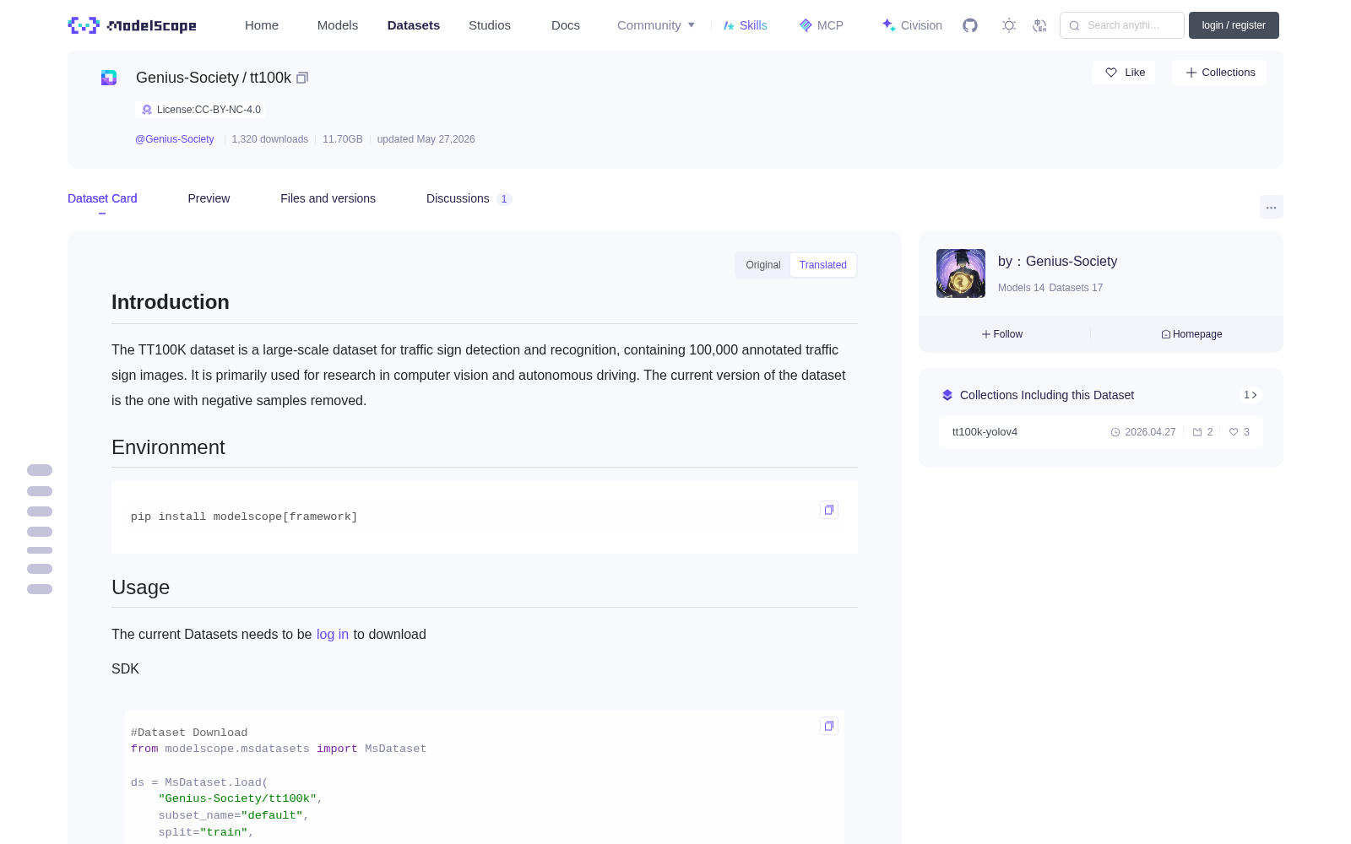Click the 11.70GB size text
The height and width of the screenshot is (844, 1351).
click(x=343, y=139)
